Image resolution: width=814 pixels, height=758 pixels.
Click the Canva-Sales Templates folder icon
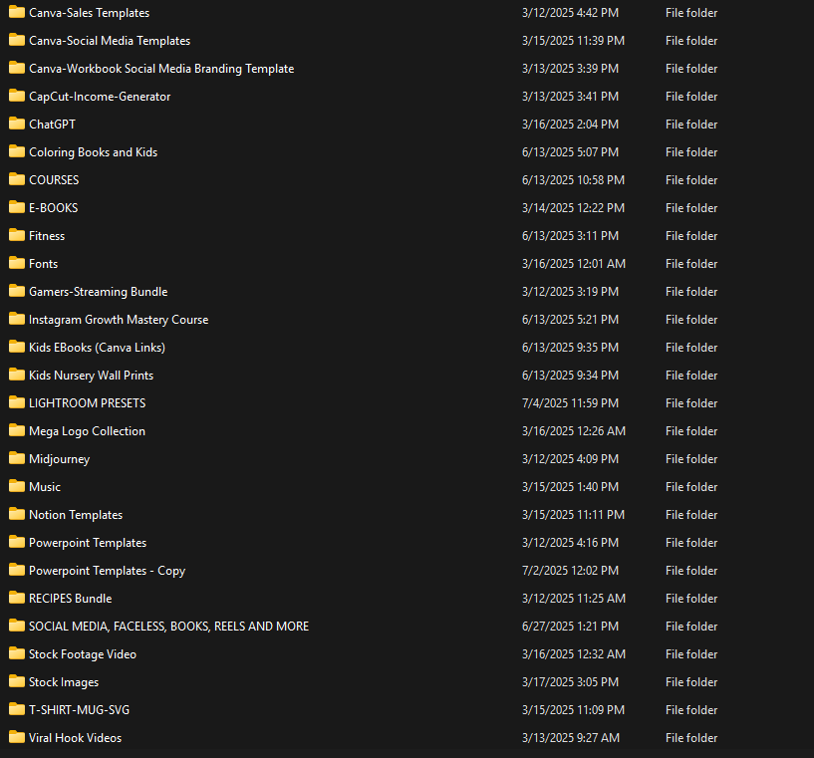click(17, 12)
